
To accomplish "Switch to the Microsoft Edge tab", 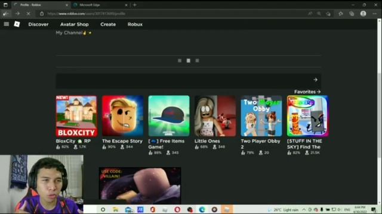I will point(100,5).
